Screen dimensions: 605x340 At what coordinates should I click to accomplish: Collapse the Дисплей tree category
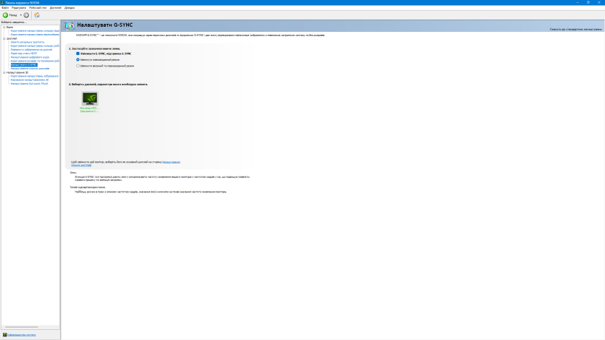tap(4, 38)
